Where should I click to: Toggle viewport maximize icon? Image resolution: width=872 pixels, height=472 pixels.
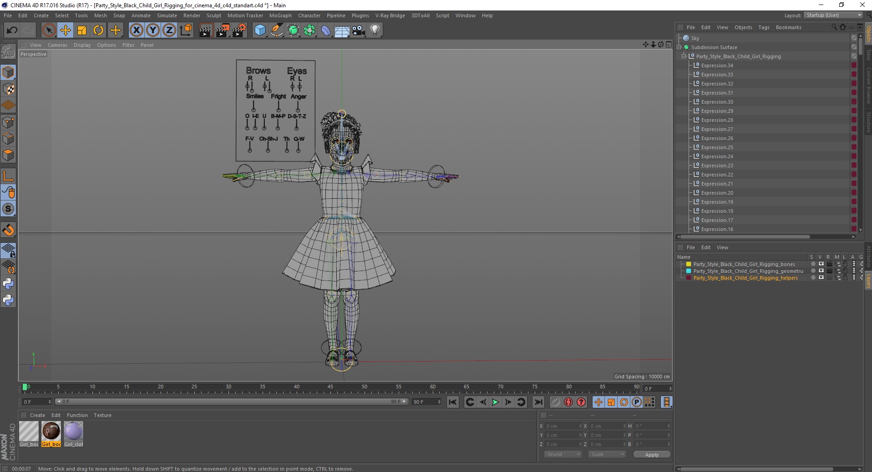point(668,45)
